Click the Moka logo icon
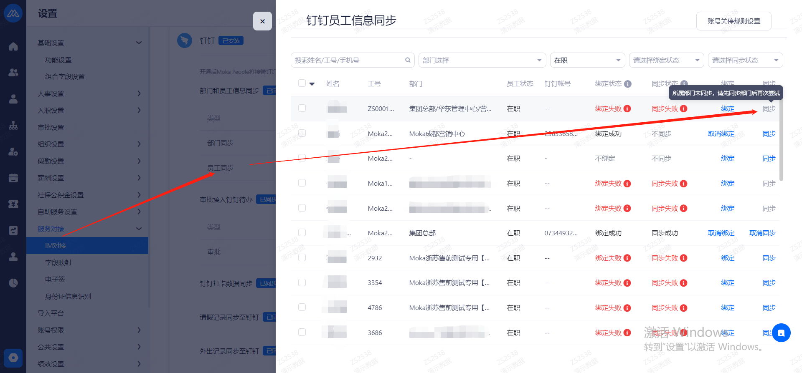 (x=13, y=13)
